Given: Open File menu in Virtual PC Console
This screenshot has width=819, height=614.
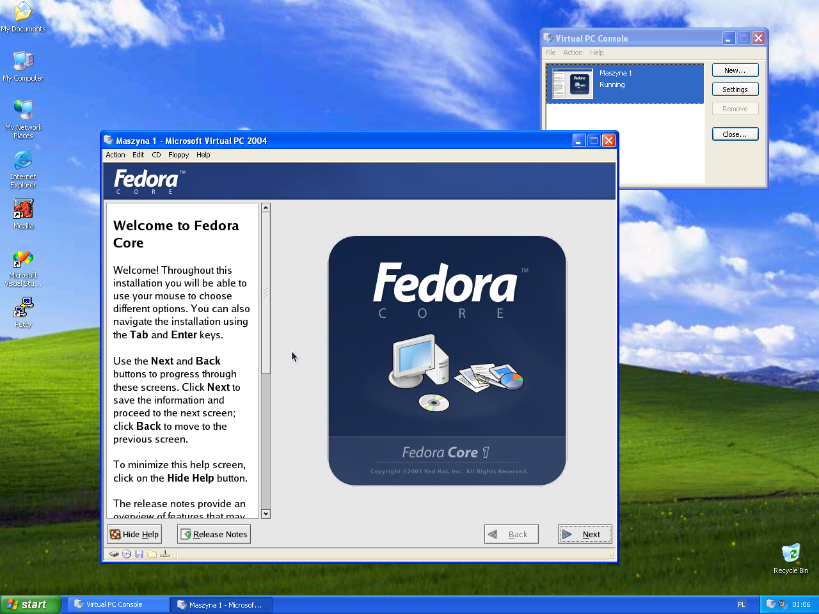Looking at the screenshot, I should click(x=550, y=52).
